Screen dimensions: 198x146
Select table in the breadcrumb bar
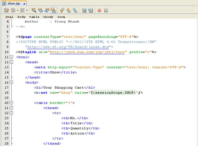(x=34, y=17)
